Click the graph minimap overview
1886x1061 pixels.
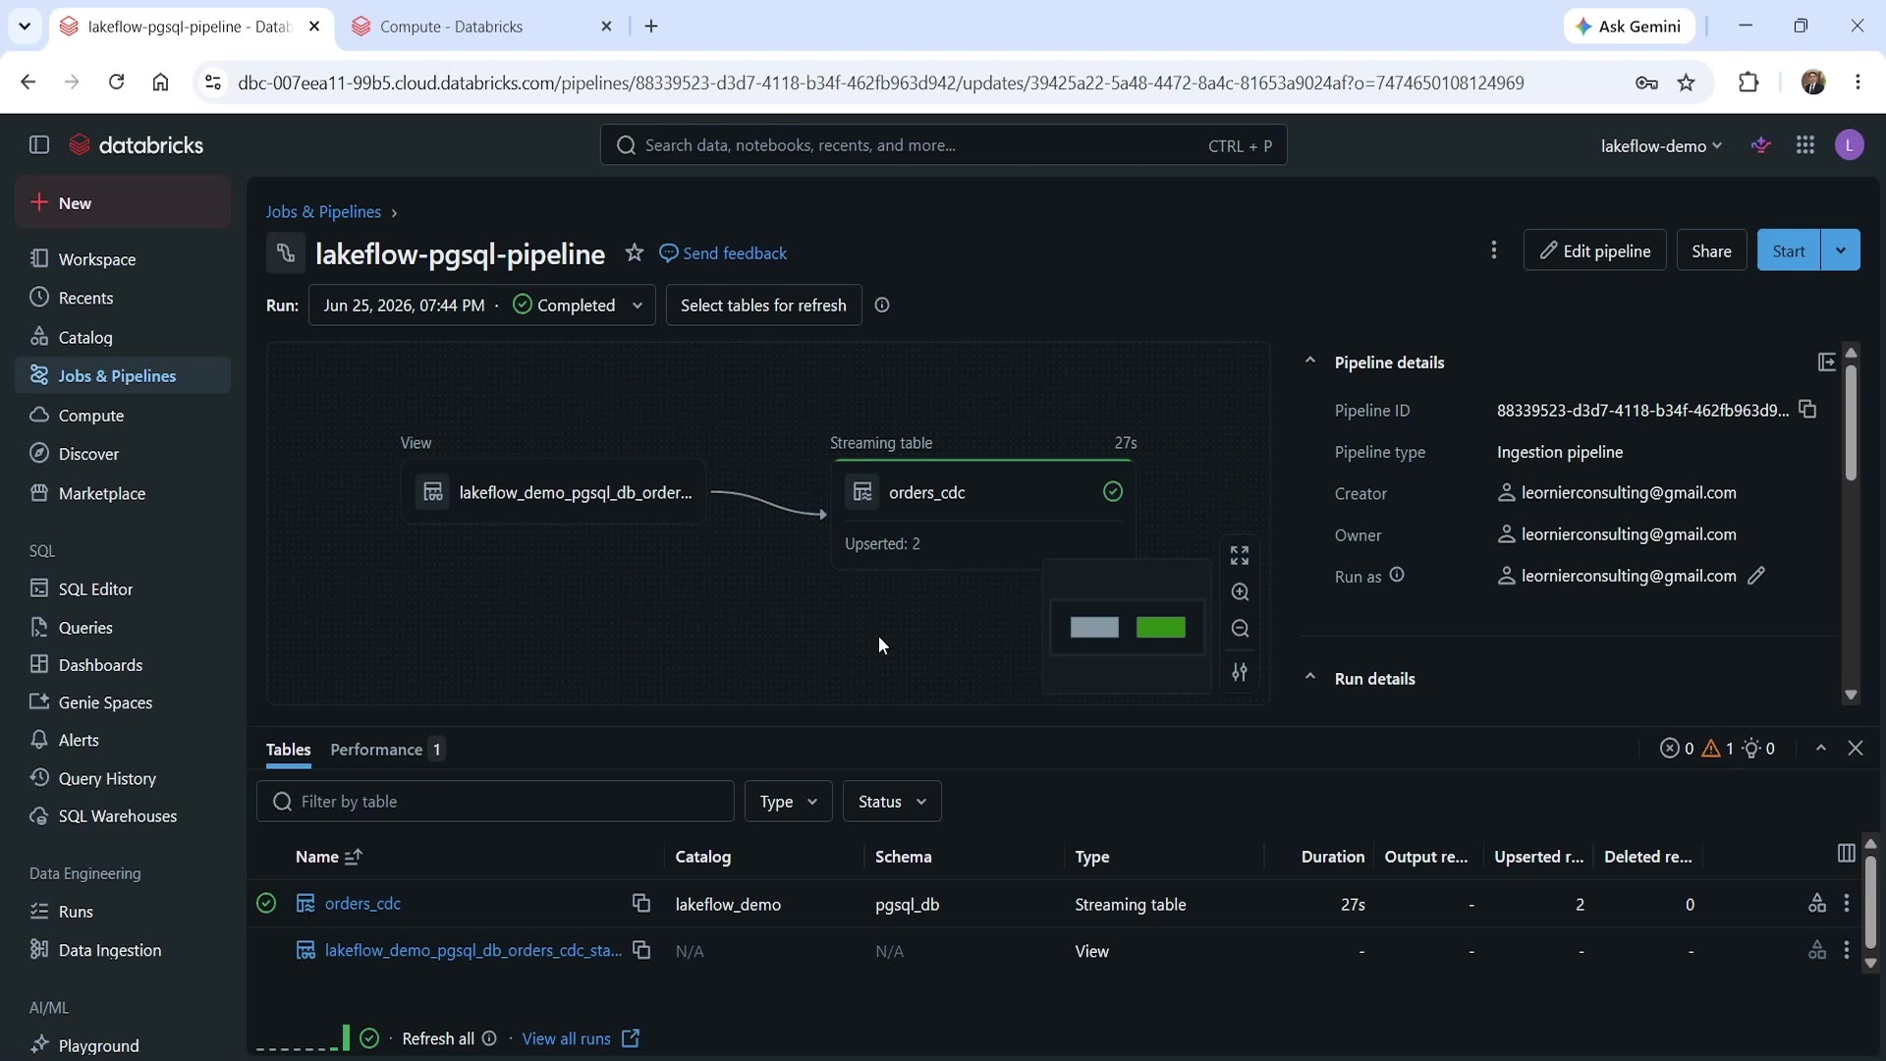[1127, 627]
